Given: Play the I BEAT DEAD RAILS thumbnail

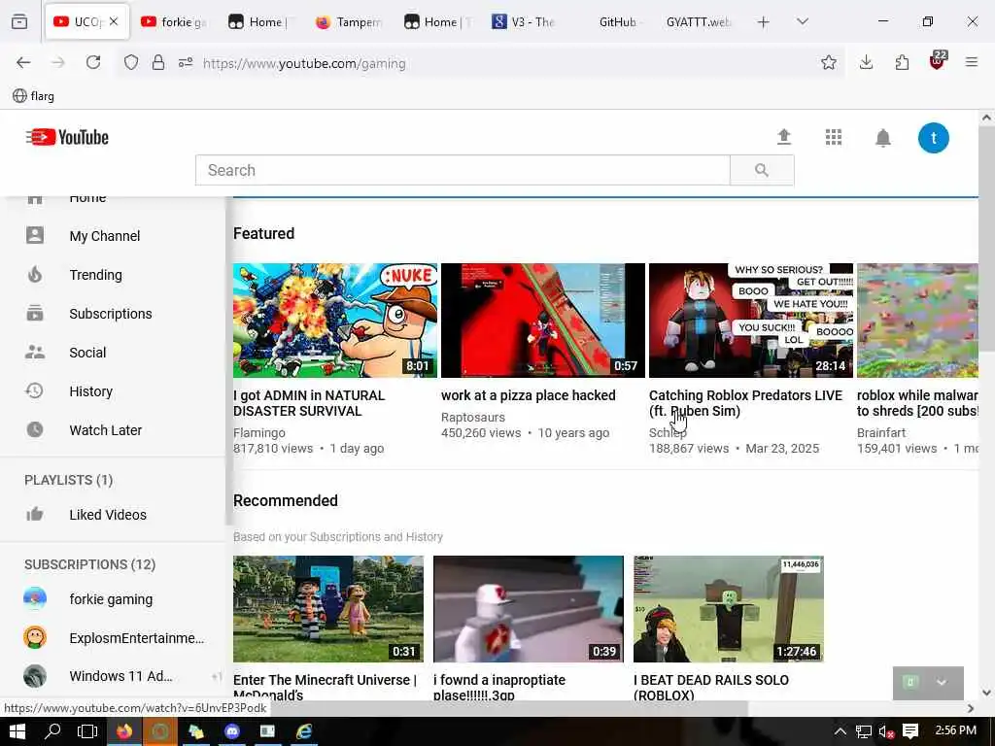Looking at the screenshot, I should [729, 609].
